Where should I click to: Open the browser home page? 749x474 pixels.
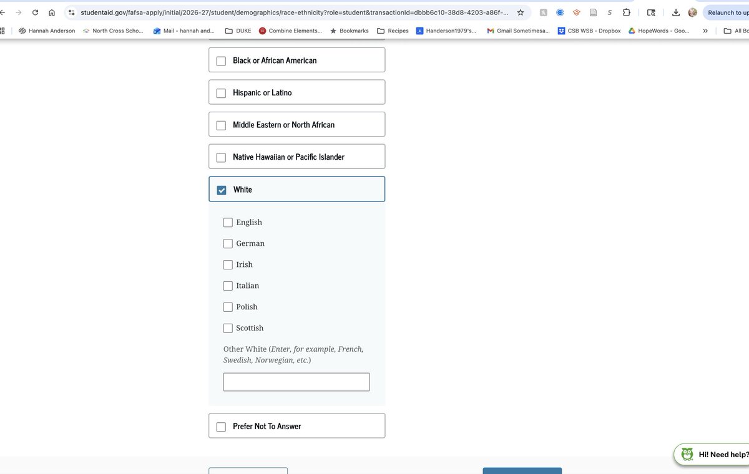pos(52,12)
